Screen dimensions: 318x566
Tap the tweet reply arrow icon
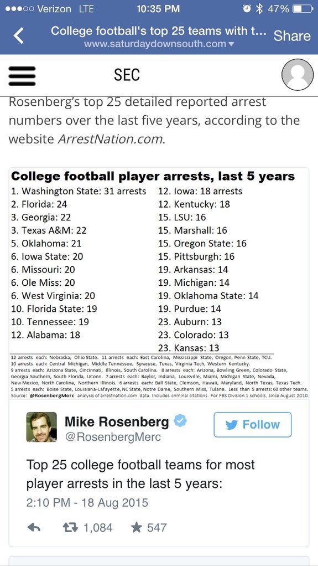[34, 528]
